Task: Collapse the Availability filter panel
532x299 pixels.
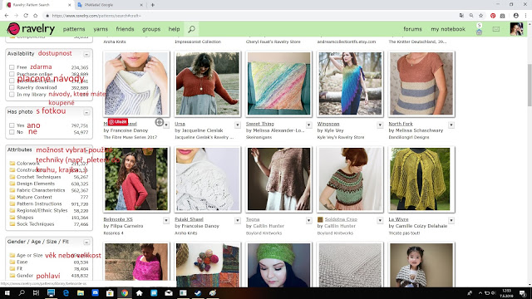Action: pyautogui.click(x=86, y=54)
